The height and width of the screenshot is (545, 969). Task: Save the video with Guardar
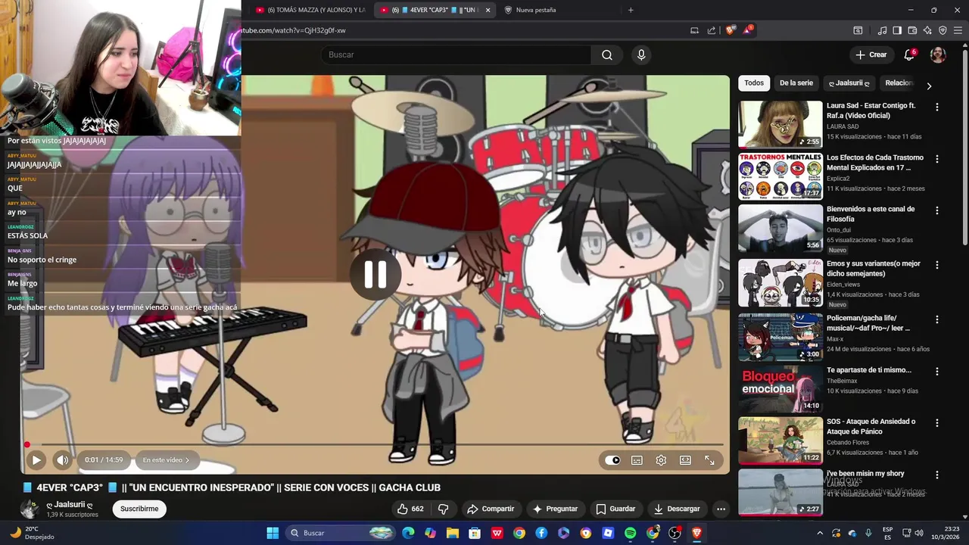pyautogui.click(x=615, y=509)
